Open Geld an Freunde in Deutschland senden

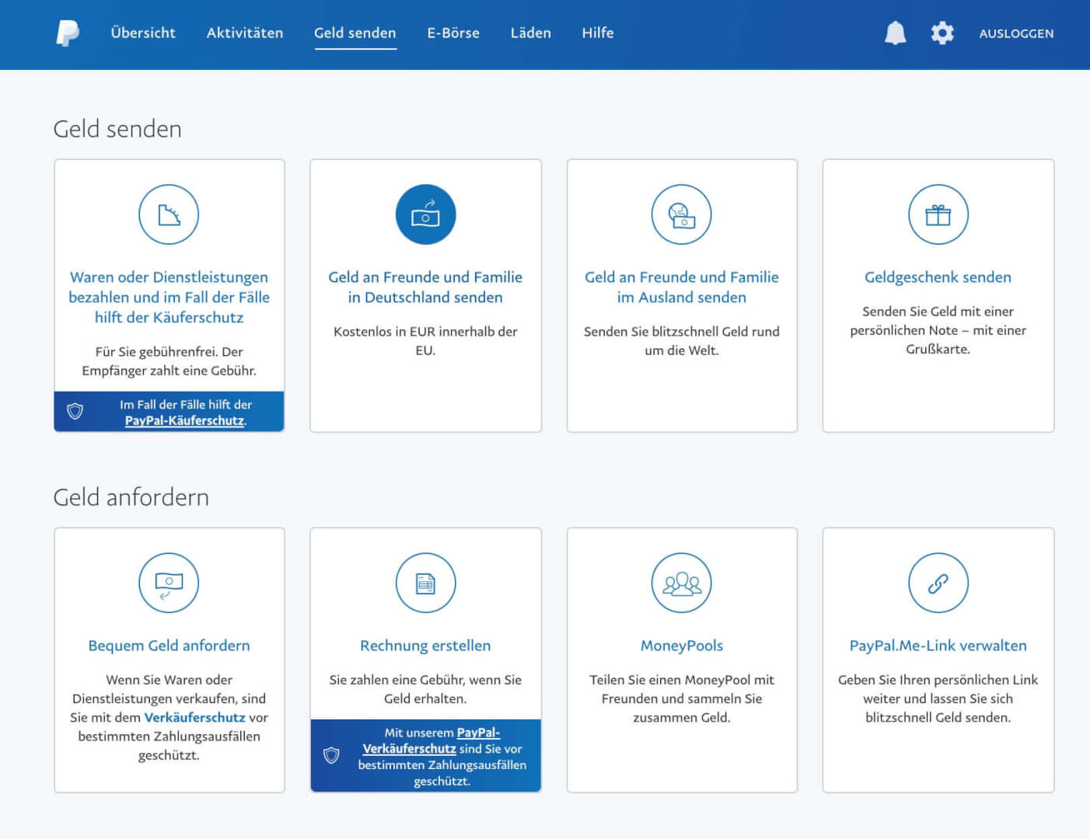(x=425, y=287)
